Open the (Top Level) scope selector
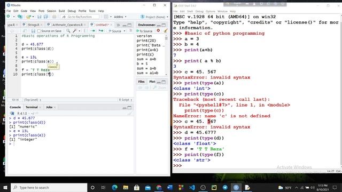The height and width of the screenshot is (192, 342). (x=33, y=100)
